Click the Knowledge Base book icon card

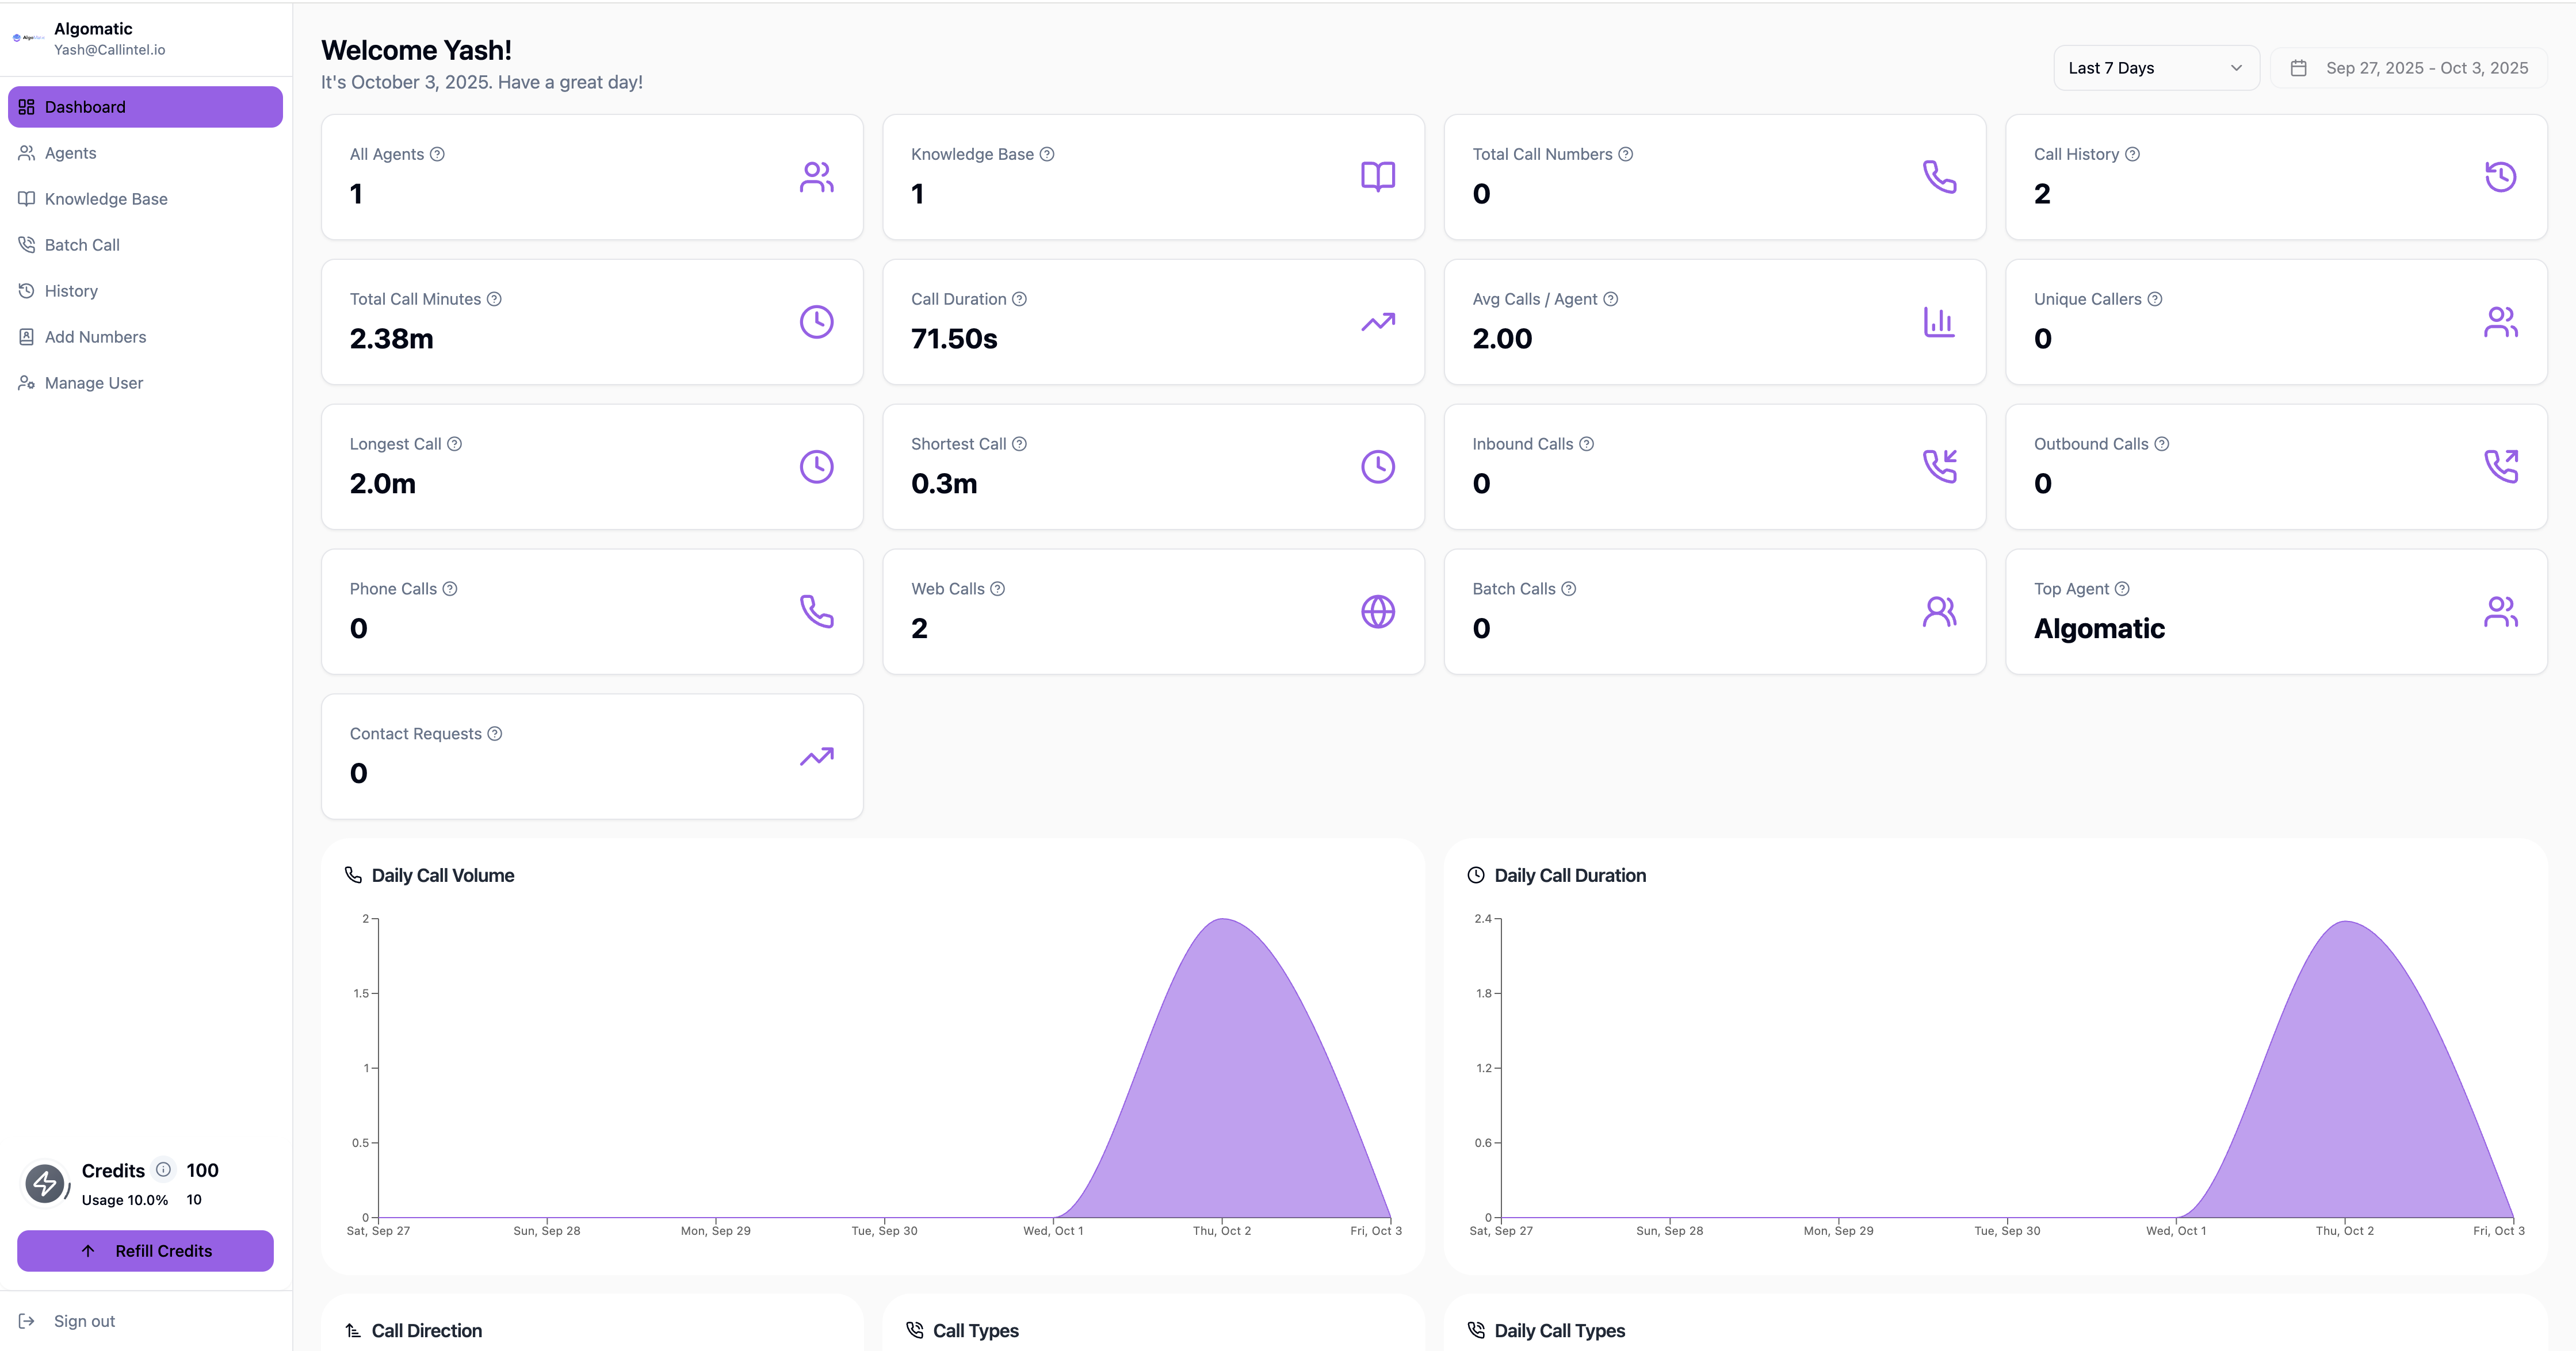click(x=1377, y=177)
